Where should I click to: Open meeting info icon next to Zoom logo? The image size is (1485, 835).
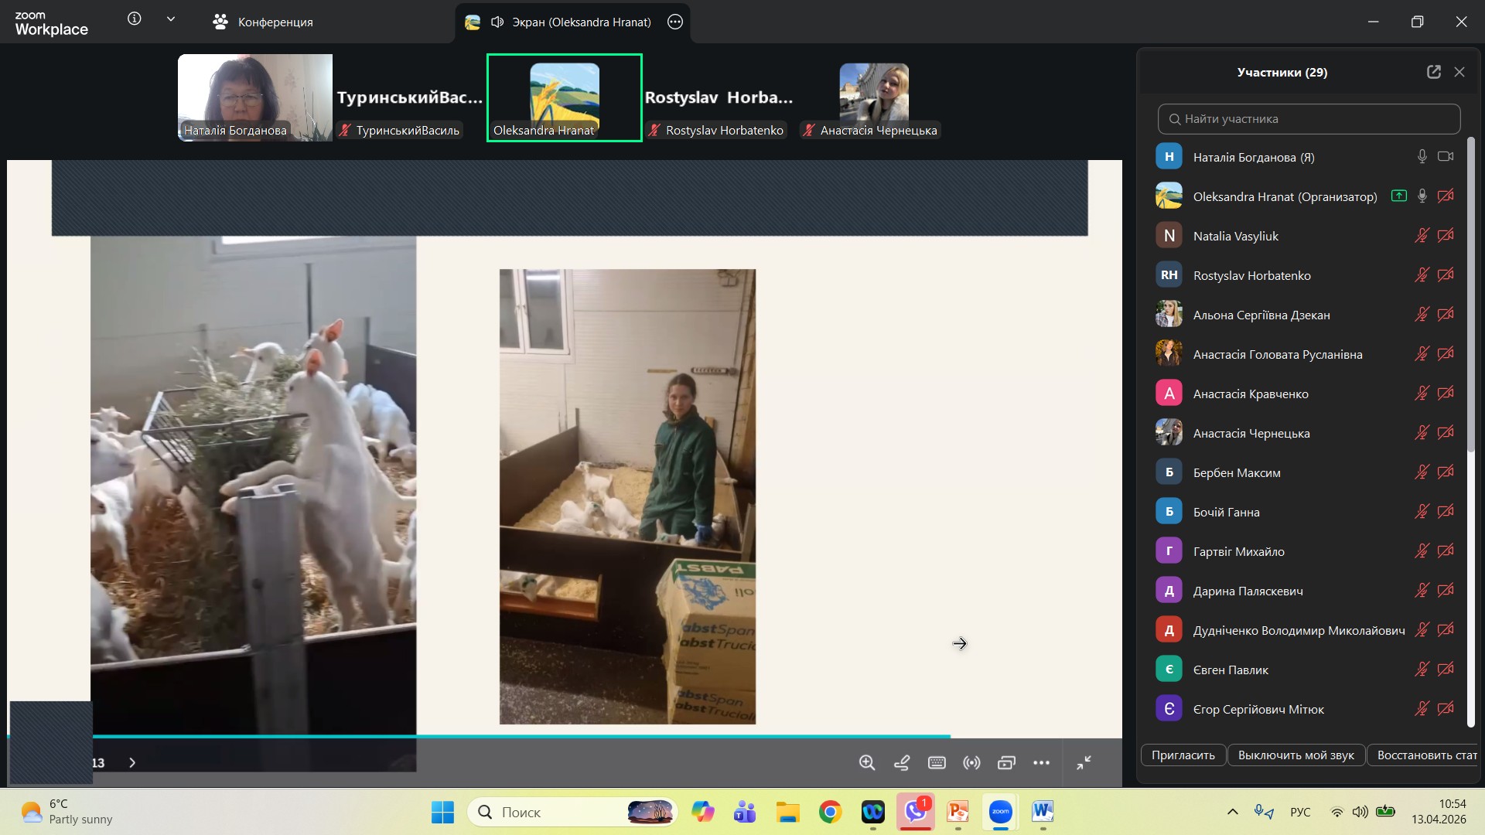135,19
